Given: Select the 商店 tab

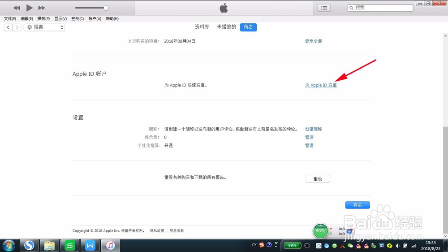Looking at the screenshot, I should pos(248,27).
